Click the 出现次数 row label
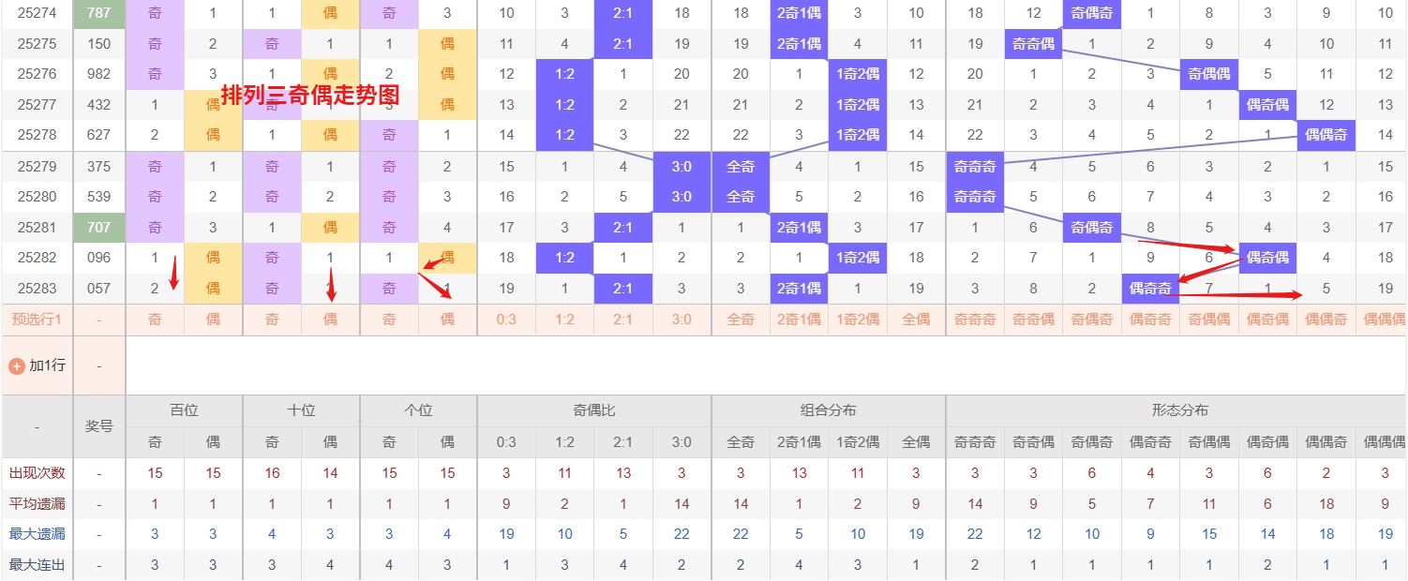 coord(37,473)
